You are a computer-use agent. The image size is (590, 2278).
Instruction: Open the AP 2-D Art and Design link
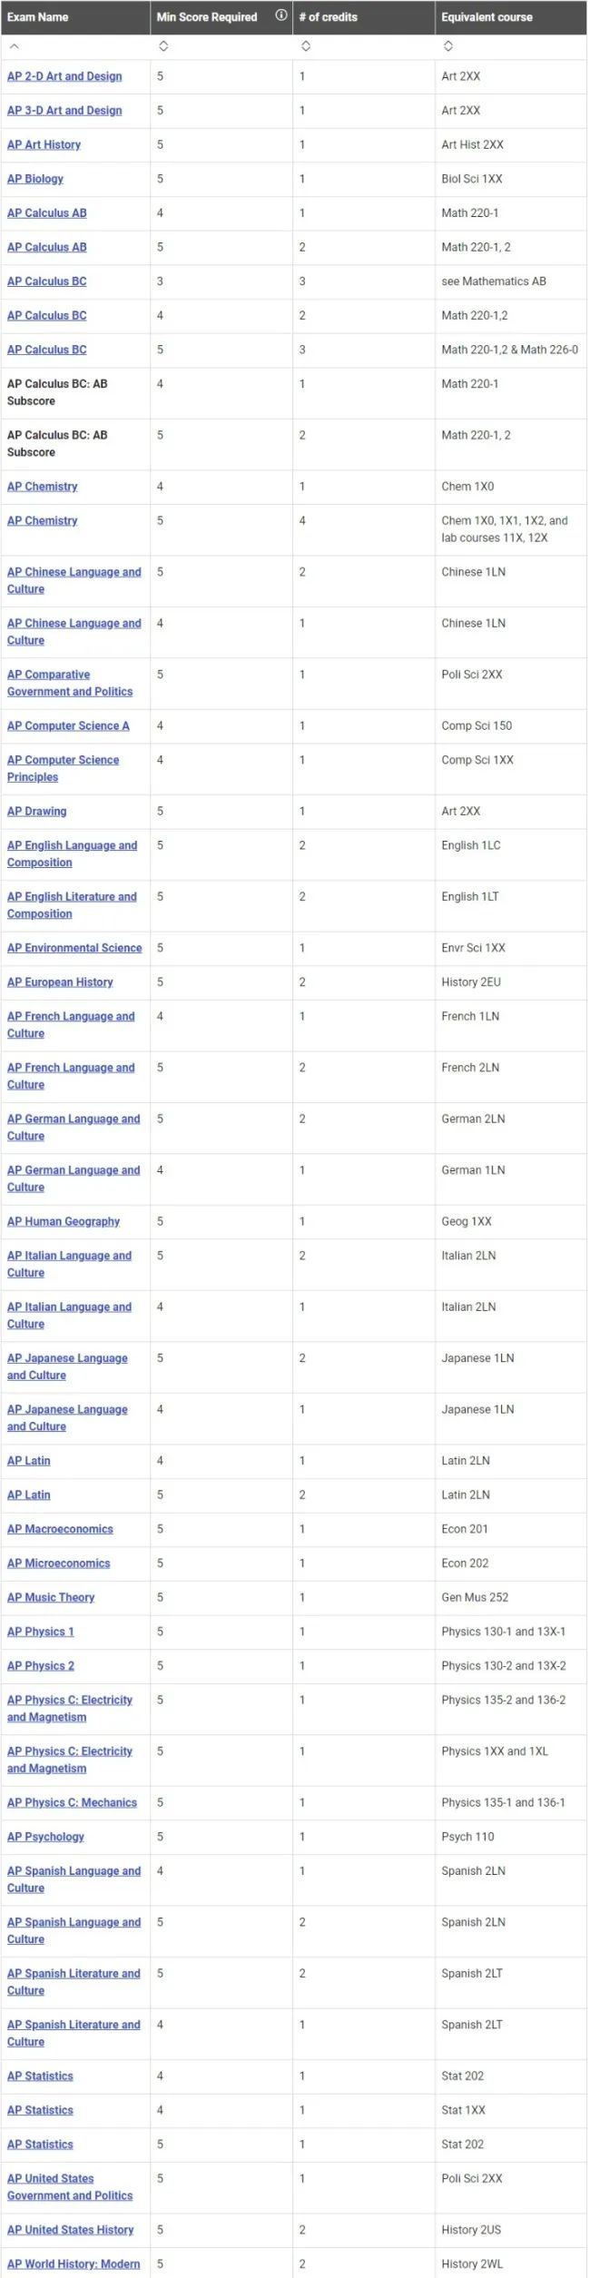coord(64,76)
